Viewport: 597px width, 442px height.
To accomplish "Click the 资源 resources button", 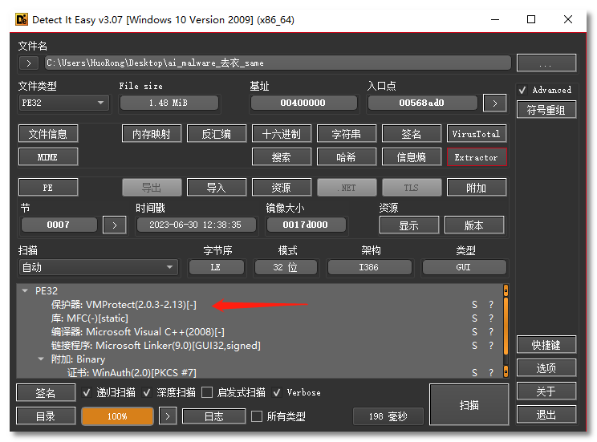I will (x=282, y=188).
